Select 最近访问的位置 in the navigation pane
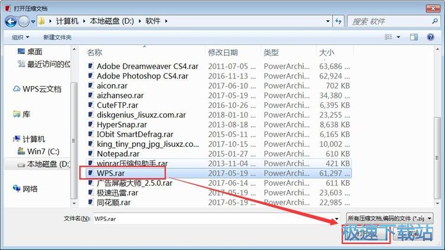The image size is (445, 250). click(44, 64)
